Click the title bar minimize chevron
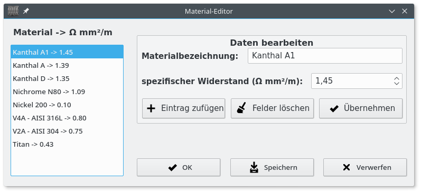The width and height of the screenshot is (421, 193). click(x=392, y=11)
